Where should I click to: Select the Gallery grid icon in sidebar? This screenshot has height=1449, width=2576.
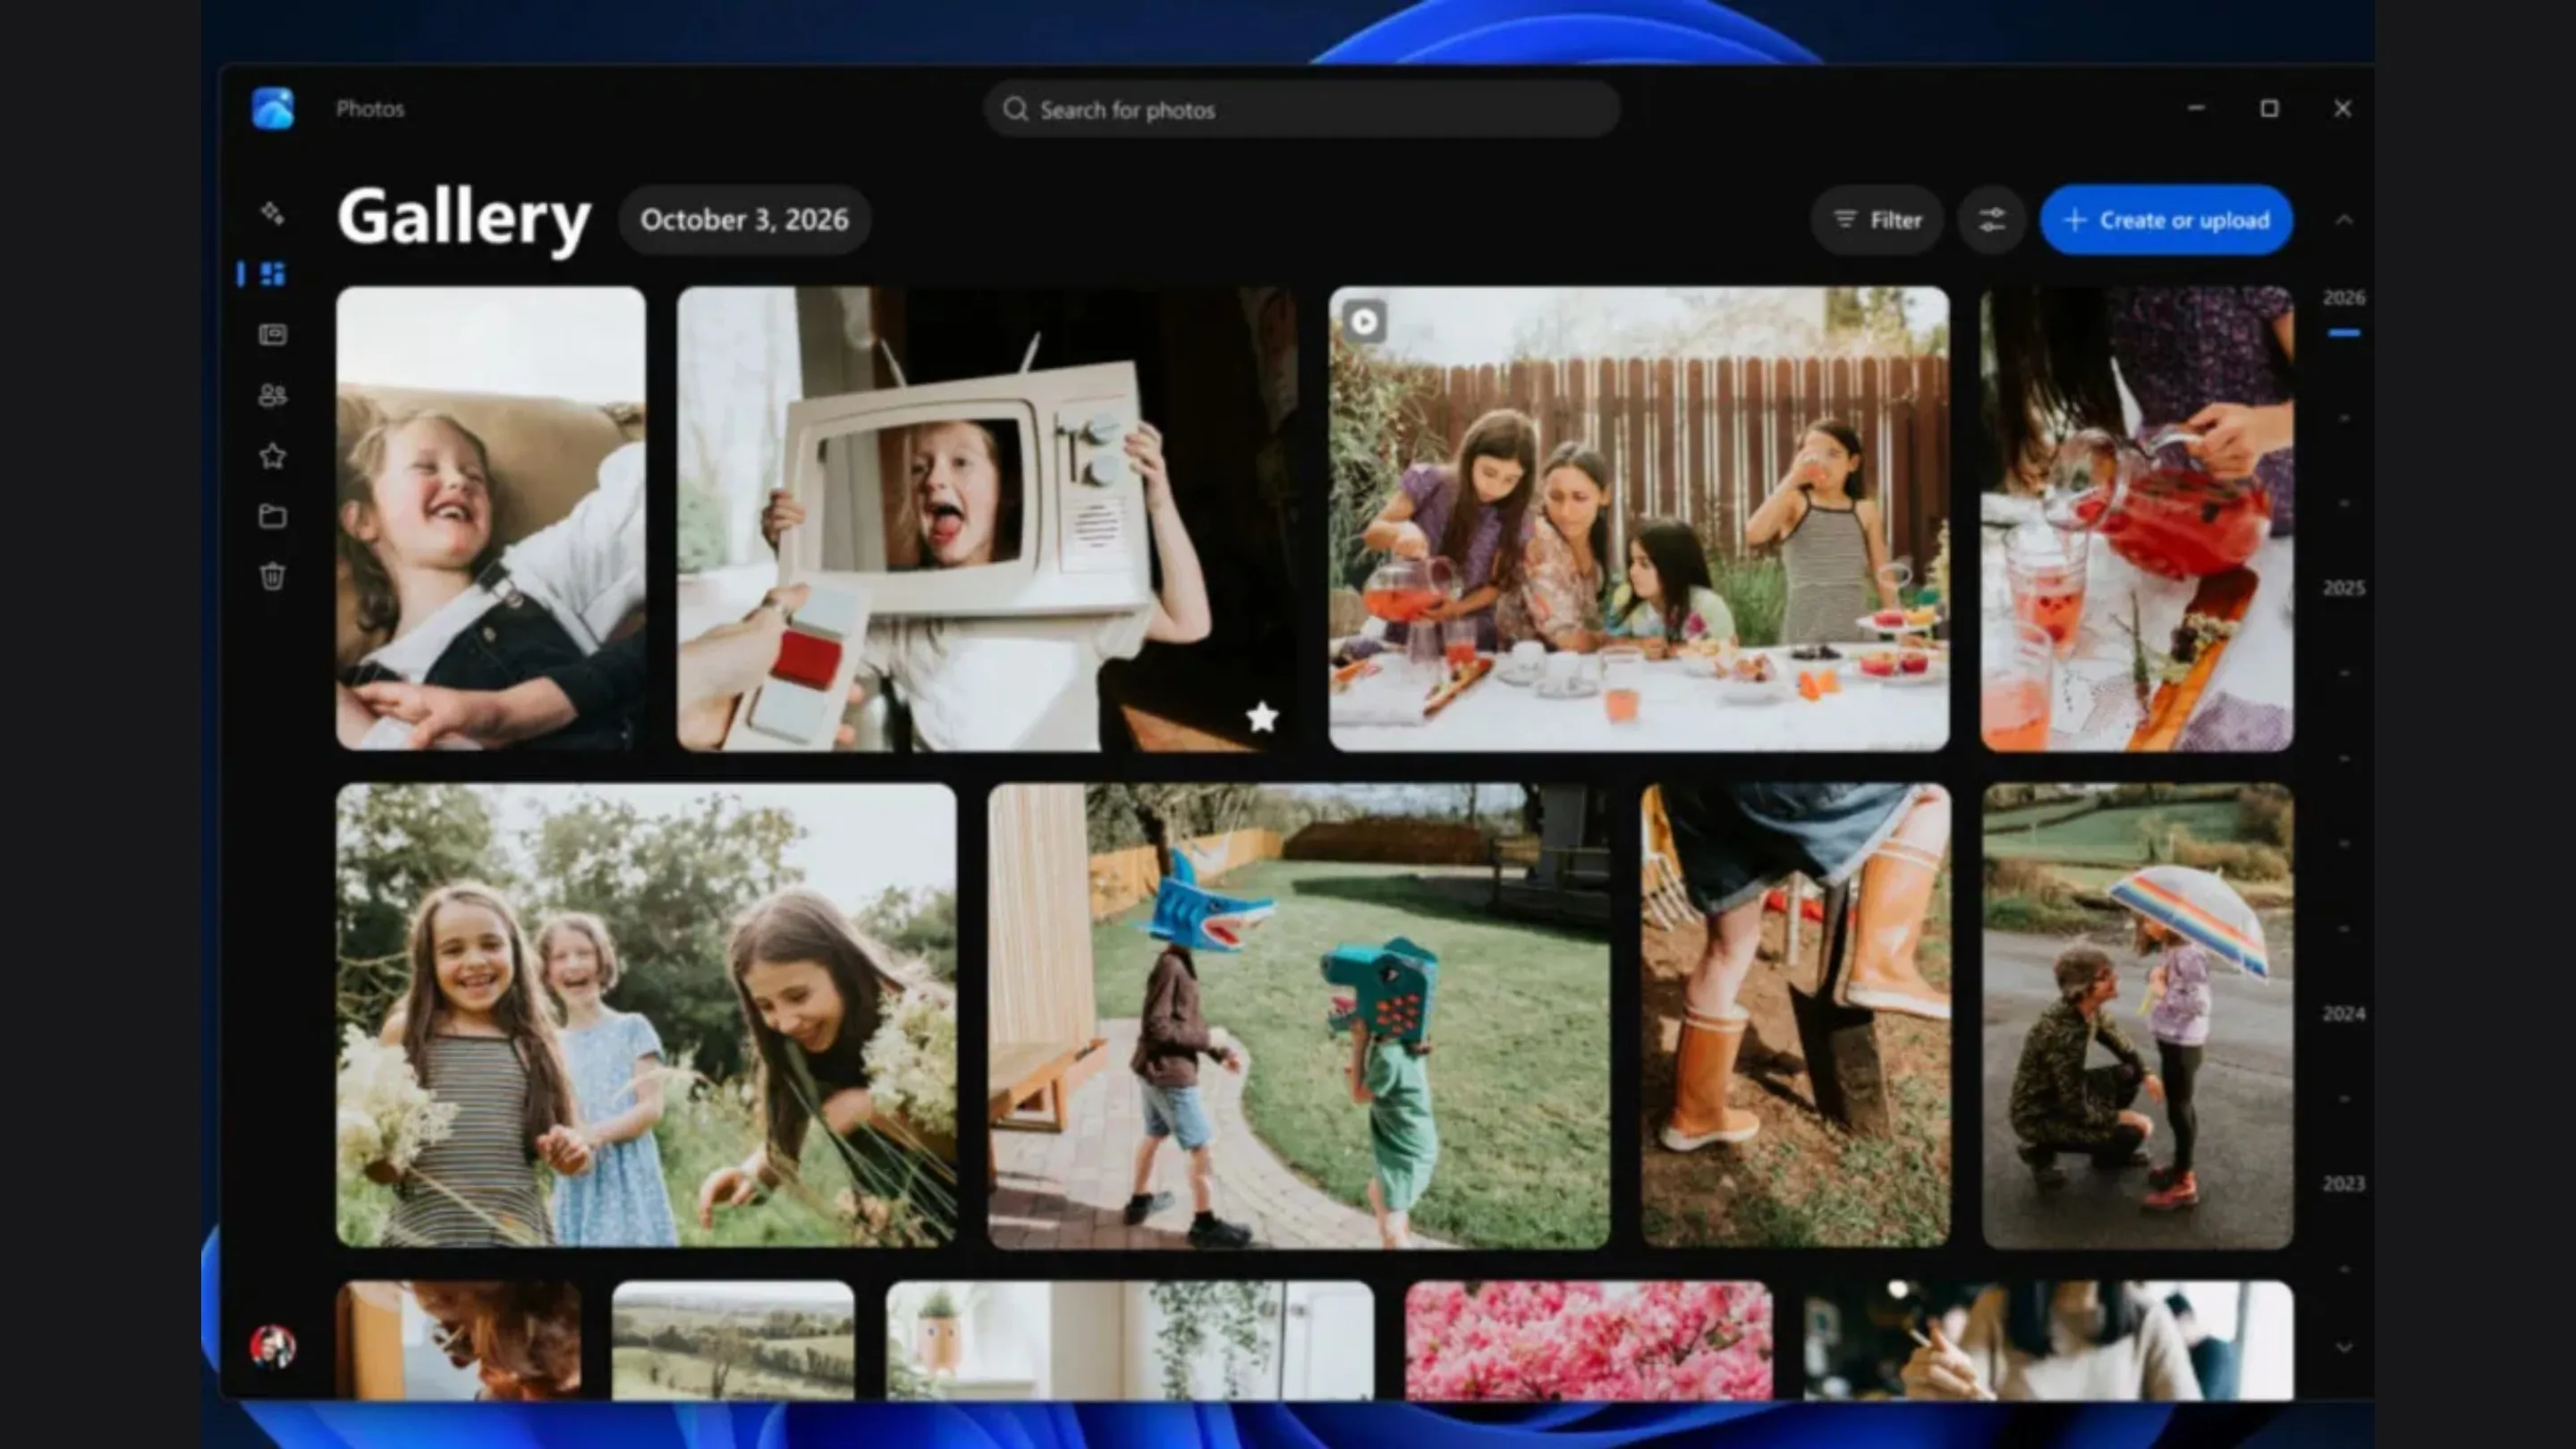pyautogui.click(x=272, y=274)
